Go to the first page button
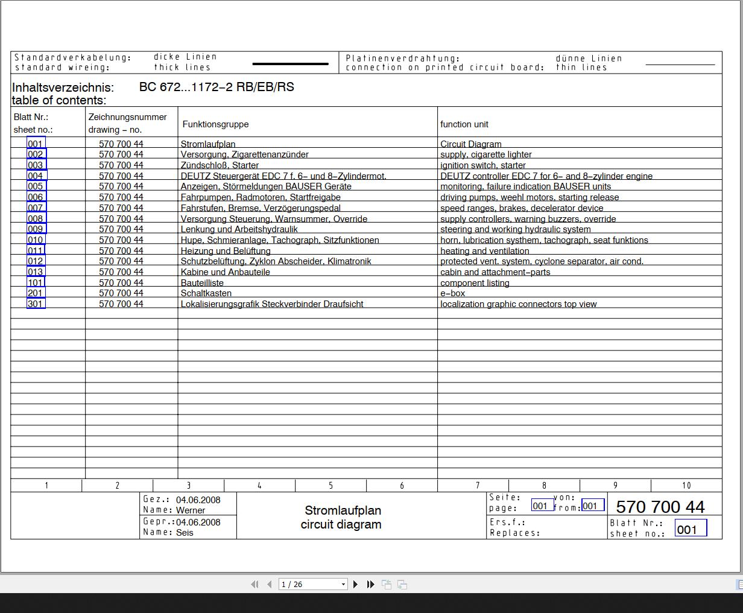Screen dimensions: 743x613 tap(255, 584)
